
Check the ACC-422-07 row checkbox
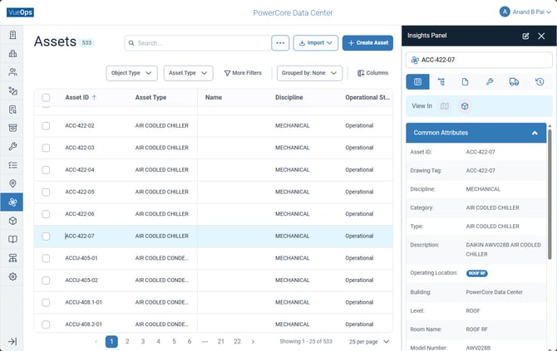point(46,236)
